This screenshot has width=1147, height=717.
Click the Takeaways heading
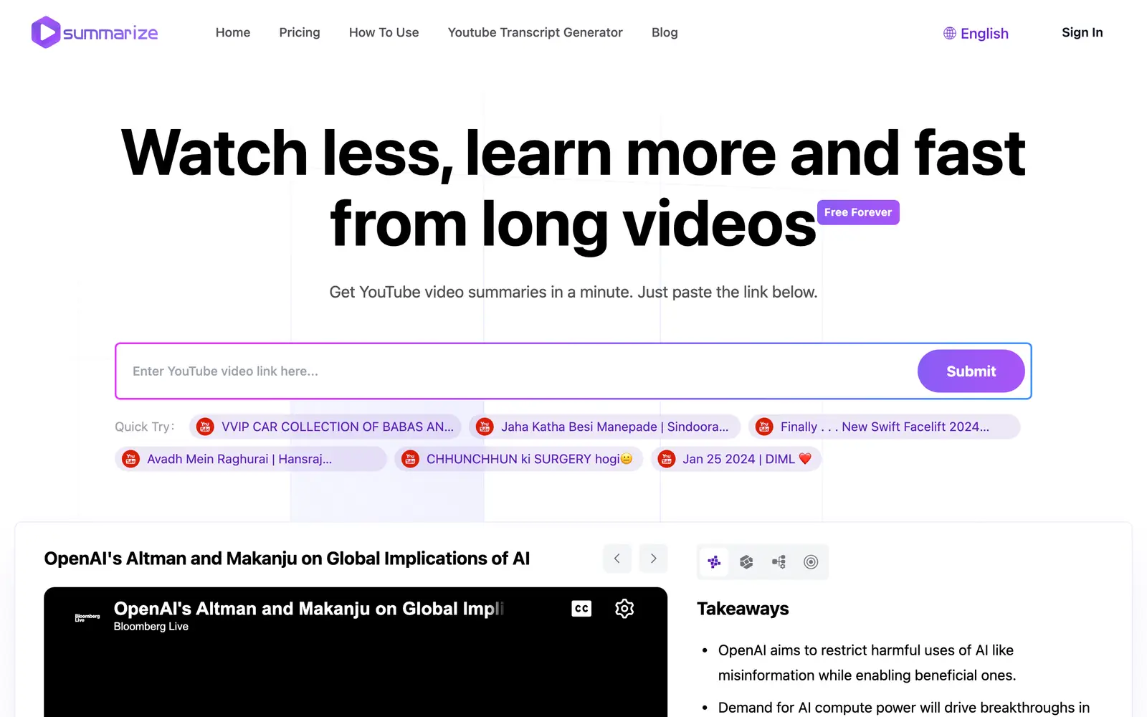point(743,609)
